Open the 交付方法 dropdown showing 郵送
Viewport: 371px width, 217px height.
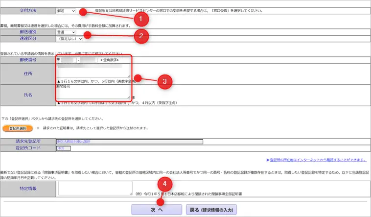click(x=67, y=10)
